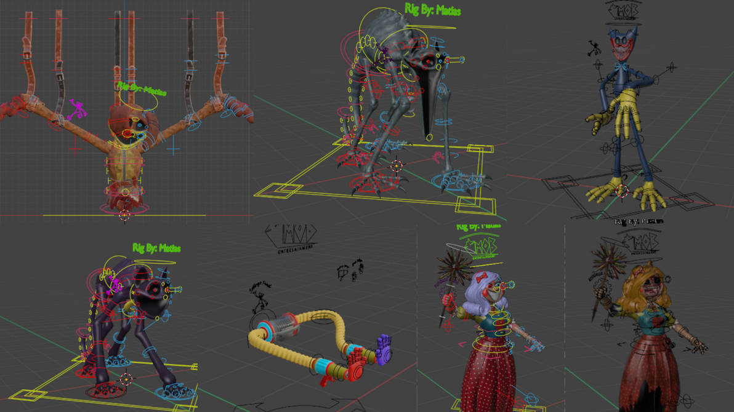Select the black stick figure icon beside blue figure

(x=594, y=48)
